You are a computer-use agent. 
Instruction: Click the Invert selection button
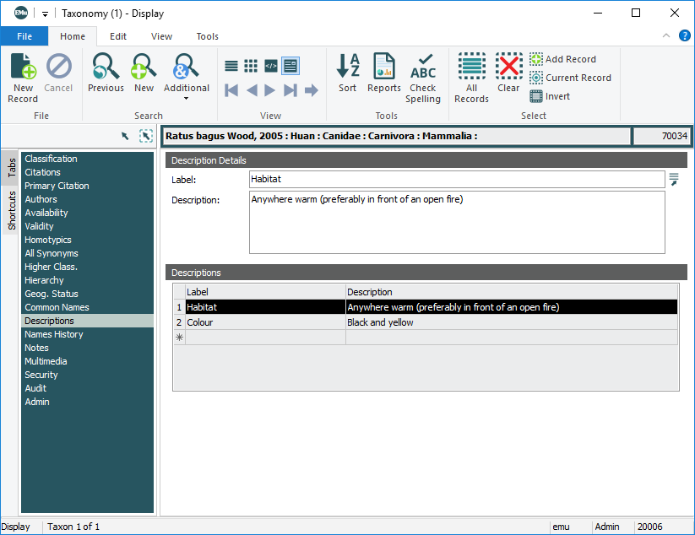550,96
